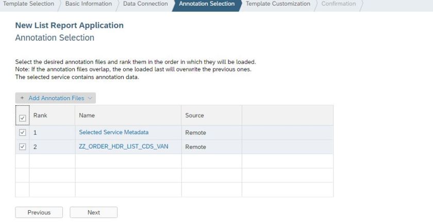
Task: Expand the Add Annotation Files dropdown arrow
Action: pos(91,98)
